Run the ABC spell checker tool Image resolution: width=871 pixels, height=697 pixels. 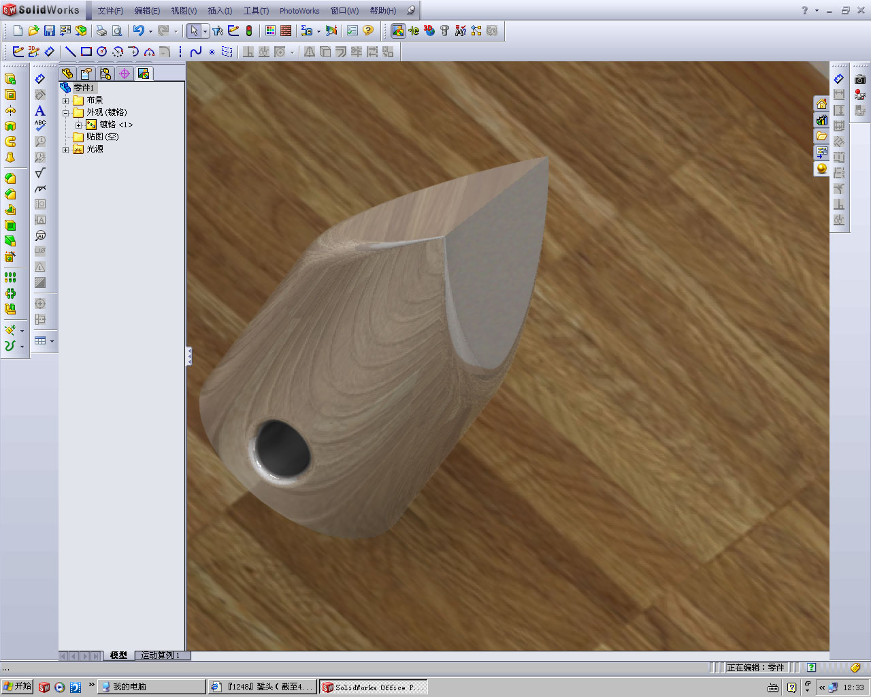(x=40, y=126)
